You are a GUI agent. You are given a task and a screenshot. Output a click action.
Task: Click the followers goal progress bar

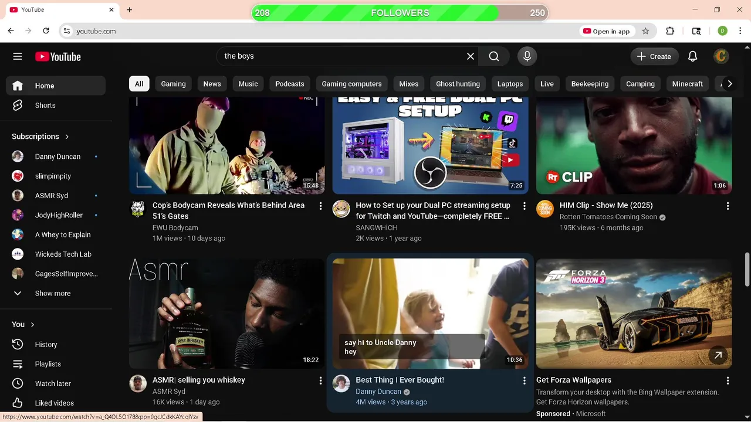[400, 13]
